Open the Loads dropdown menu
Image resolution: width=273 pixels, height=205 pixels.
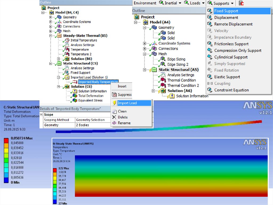pos(197,3)
